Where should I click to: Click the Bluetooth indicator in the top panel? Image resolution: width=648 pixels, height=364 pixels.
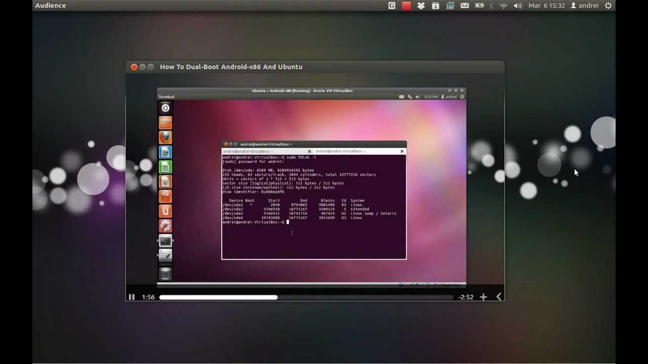pyautogui.click(x=491, y=6)
